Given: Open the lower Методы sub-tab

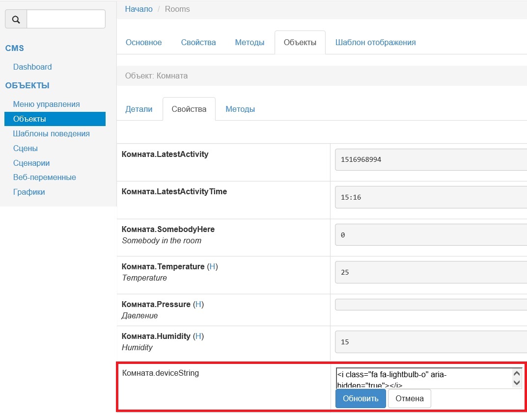Looking at the screenshot, I should point(240,109).
